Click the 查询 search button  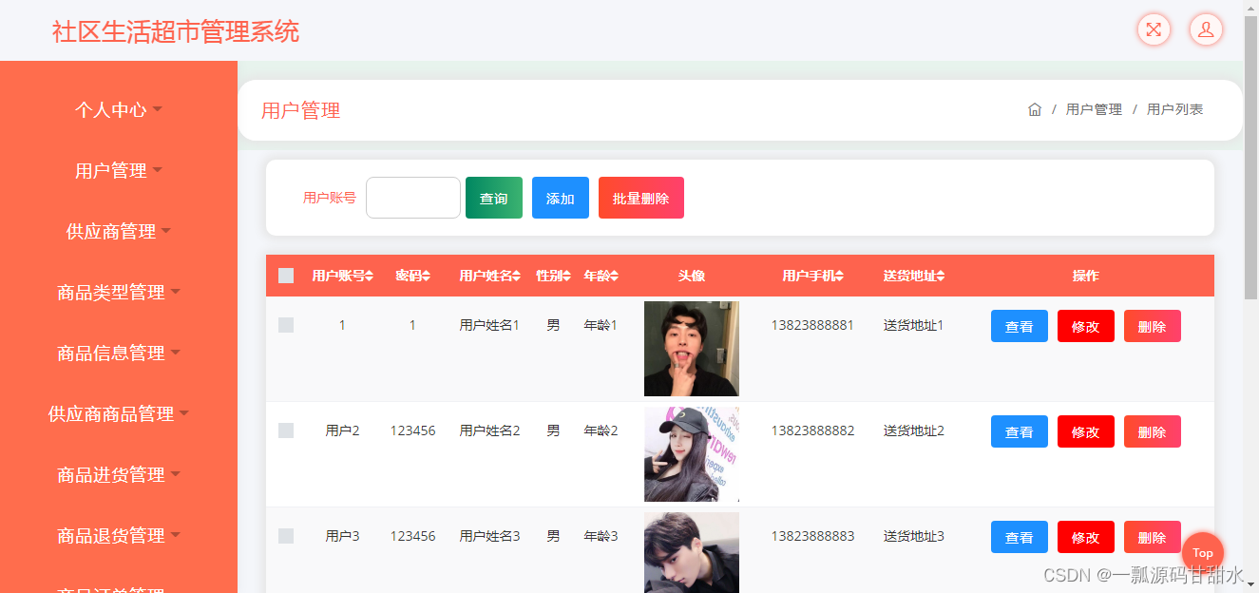point(494,198)
